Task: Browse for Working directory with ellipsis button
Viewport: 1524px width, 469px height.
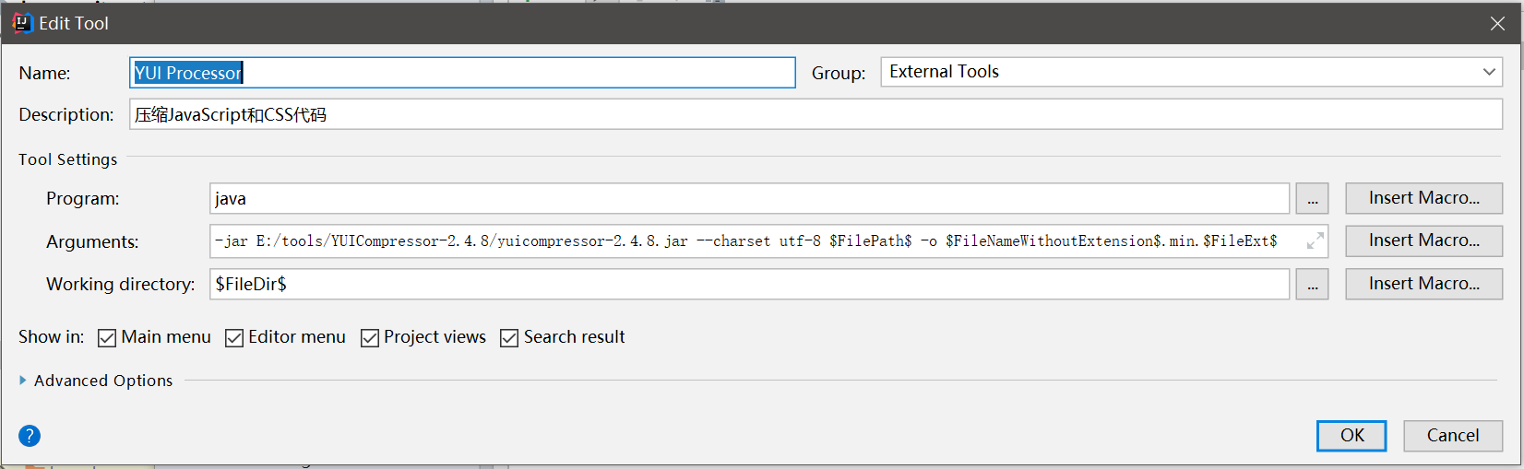Action: click(x=1312, y=285)
